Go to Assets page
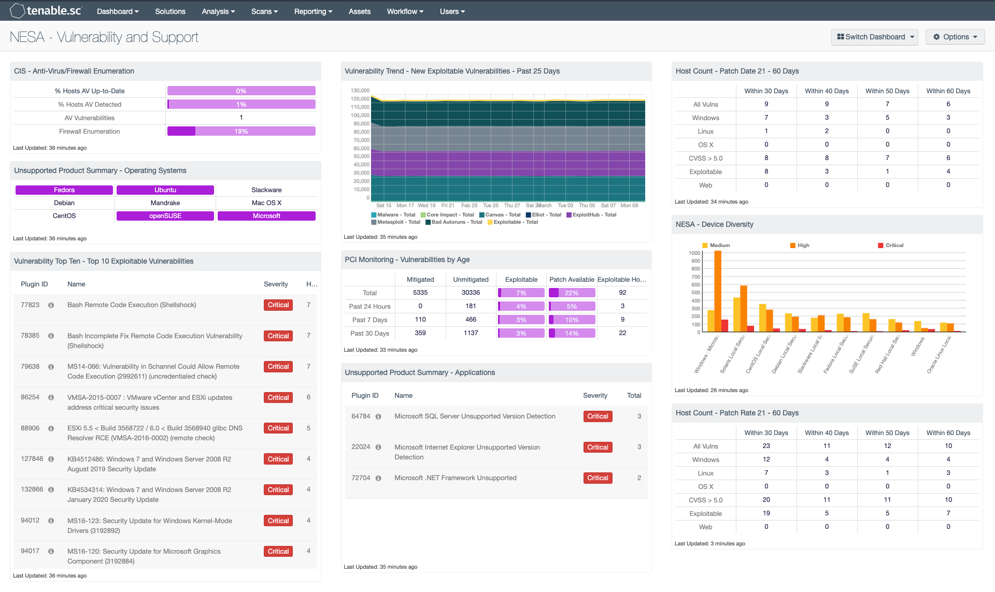The image size is (995, 592). coord(359,11)
